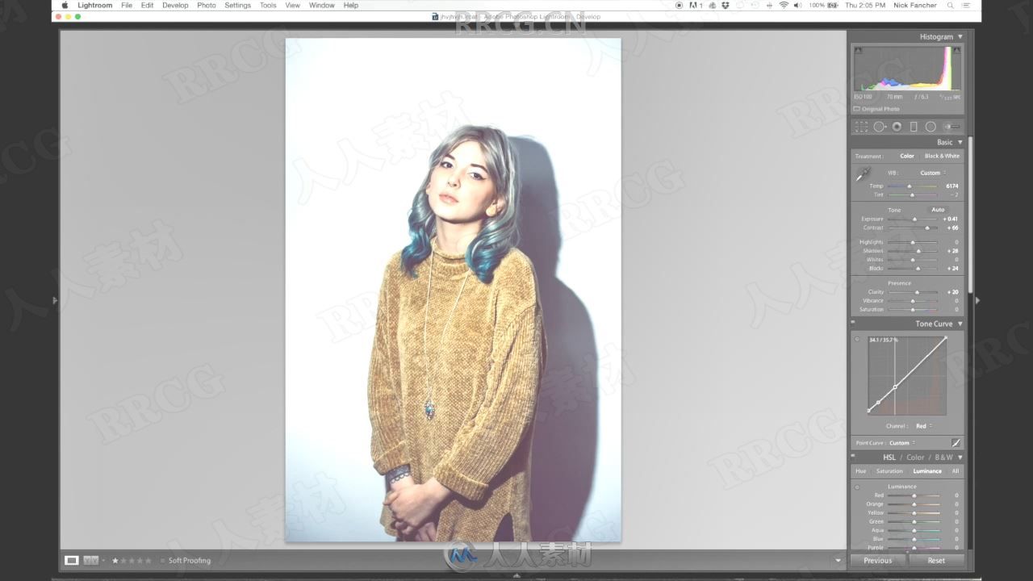Click the screen recording status icon
1033x581 pixels.
pos(679,5)
